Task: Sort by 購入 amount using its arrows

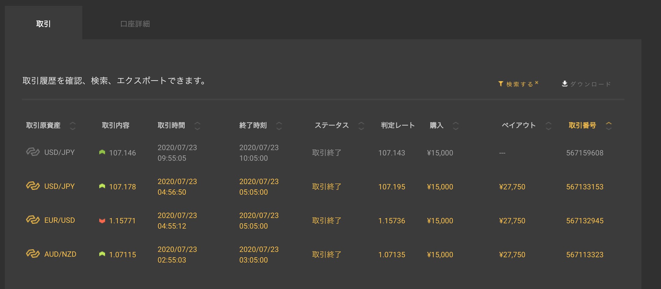Action: pyautogui.click(x=455, y=126)
